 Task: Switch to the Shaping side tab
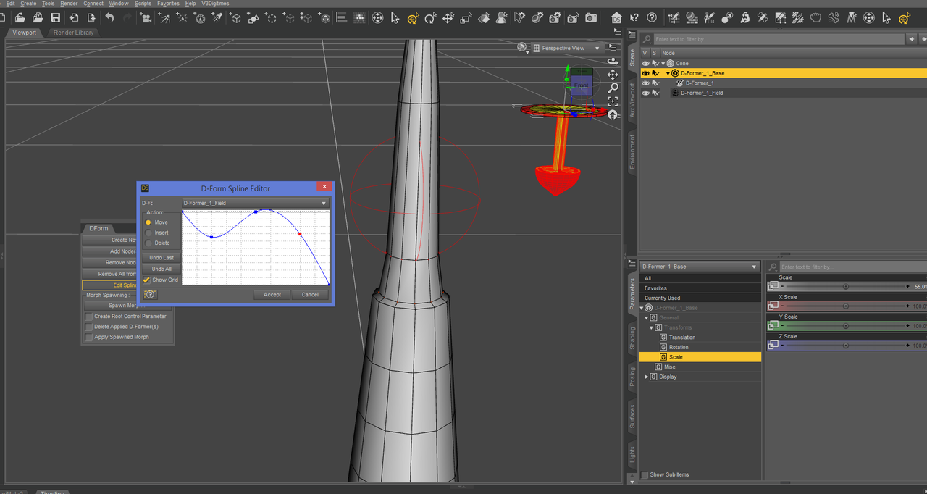click(632, 338)
